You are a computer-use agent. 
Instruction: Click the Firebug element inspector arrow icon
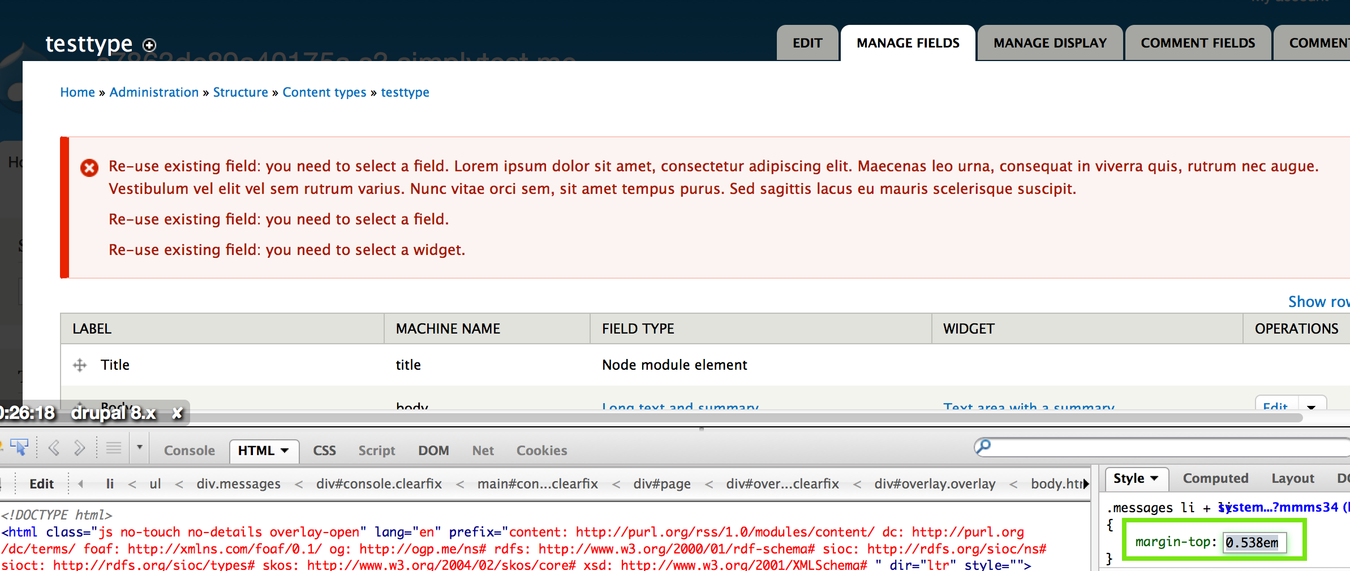(19, 448)
